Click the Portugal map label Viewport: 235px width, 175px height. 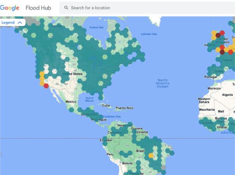click(x=211, y=77)
